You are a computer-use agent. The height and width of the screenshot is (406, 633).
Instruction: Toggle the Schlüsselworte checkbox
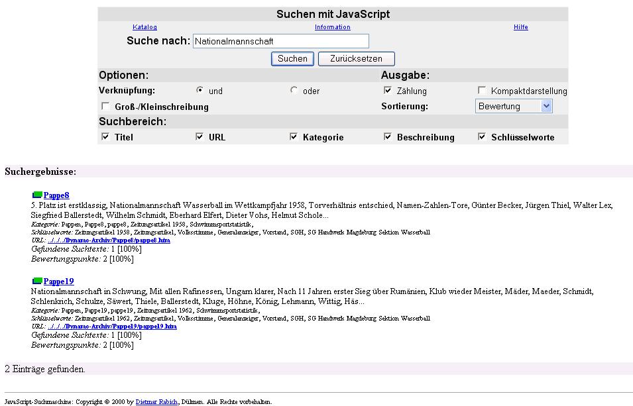click(482, 137)
